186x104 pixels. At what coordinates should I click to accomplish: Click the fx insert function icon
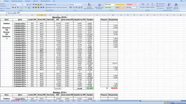tap(15, 13)
